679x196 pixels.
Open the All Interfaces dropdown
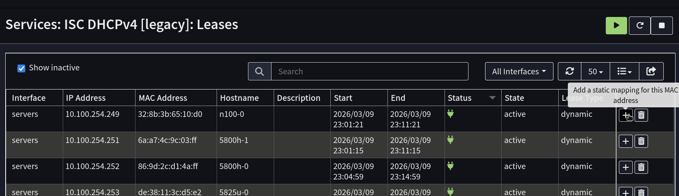(x=519, y=71)
